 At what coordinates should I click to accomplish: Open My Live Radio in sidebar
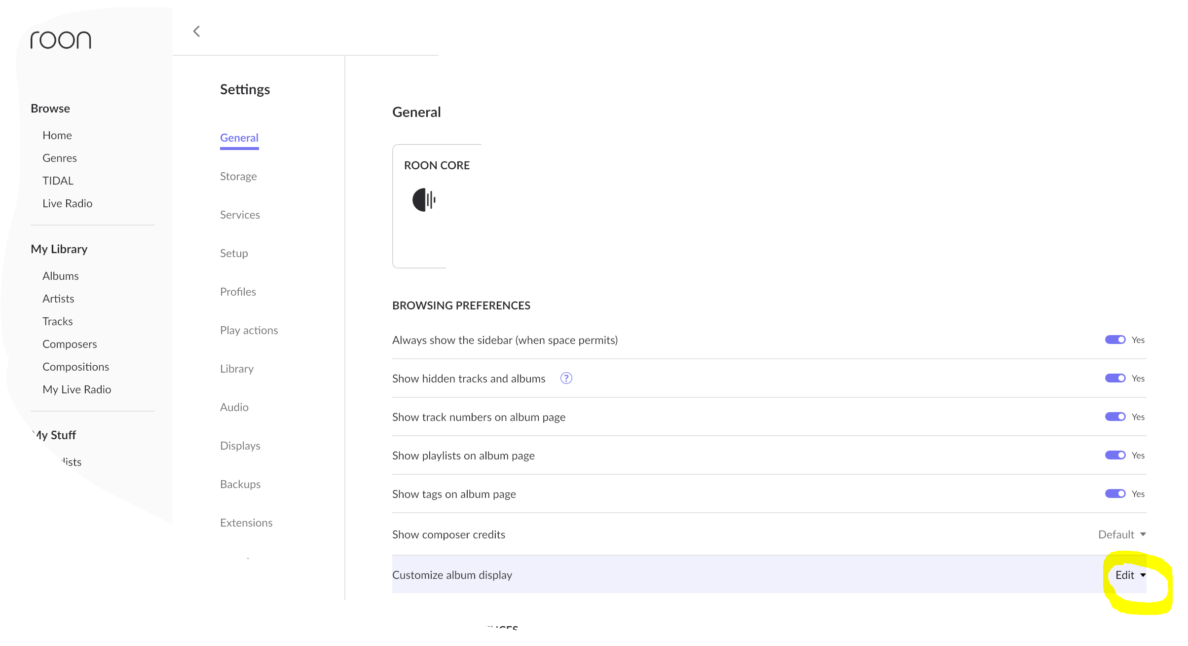coord(77,390)
